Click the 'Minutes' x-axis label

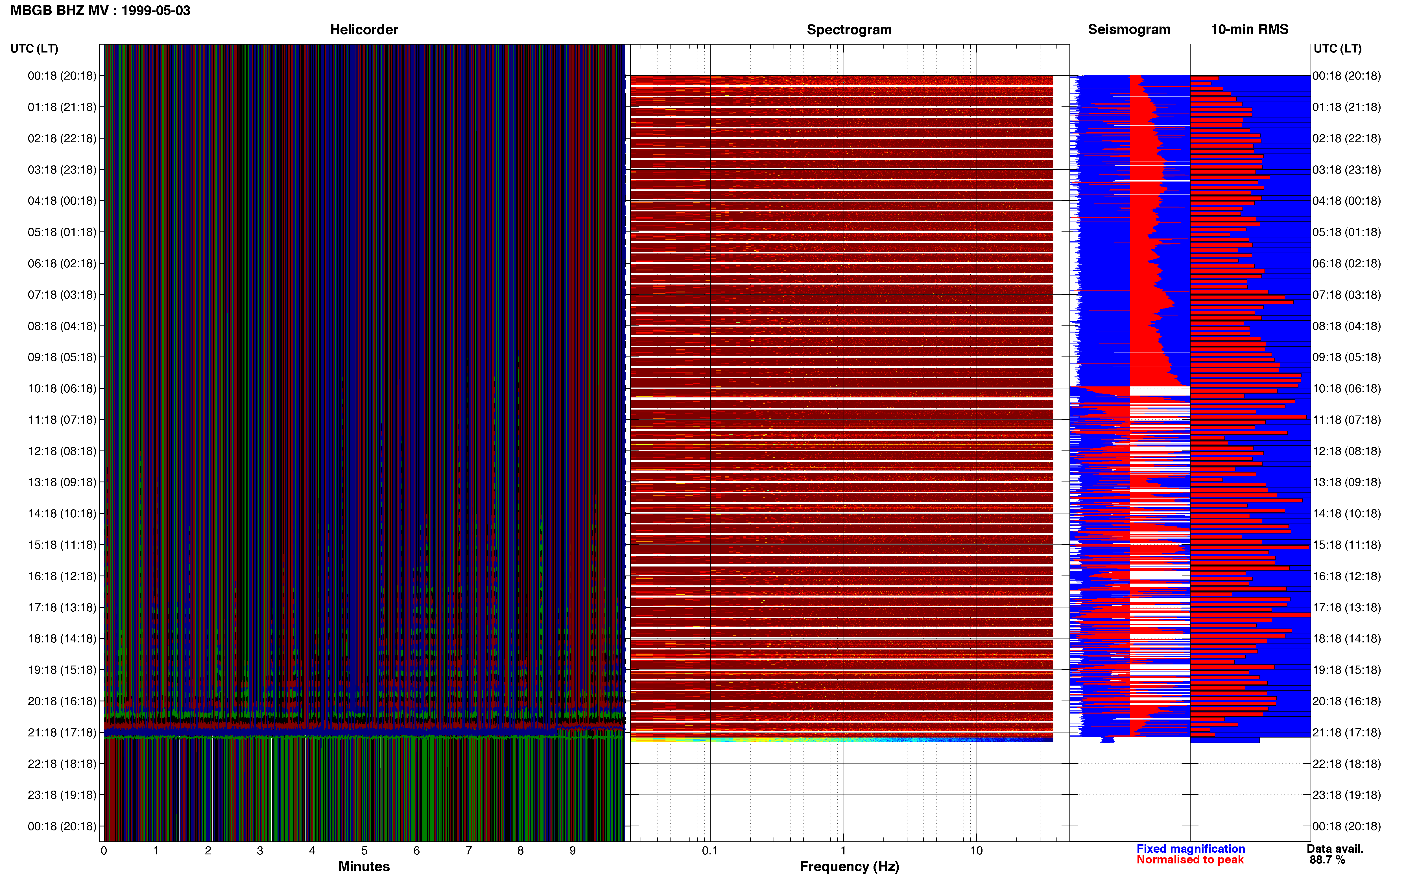[x=364, y=867]
